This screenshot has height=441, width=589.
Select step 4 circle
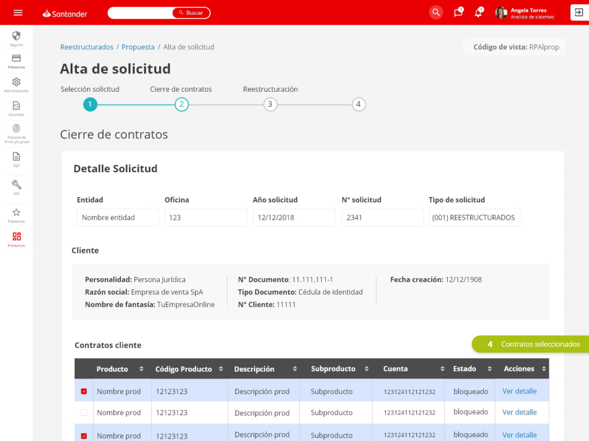(x=358, y=104)
